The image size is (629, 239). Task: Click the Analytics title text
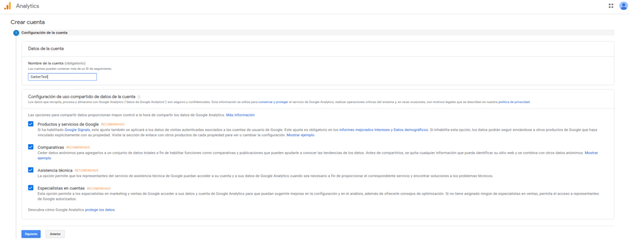tap(27, 6)
